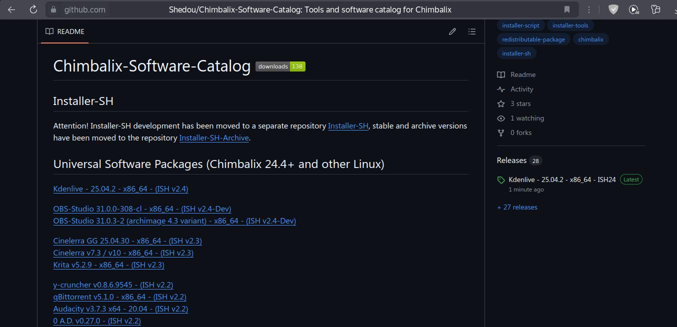Show all with + 27 releases link
The height and width of the screenshot is (327, 677).
click(517, 207)
